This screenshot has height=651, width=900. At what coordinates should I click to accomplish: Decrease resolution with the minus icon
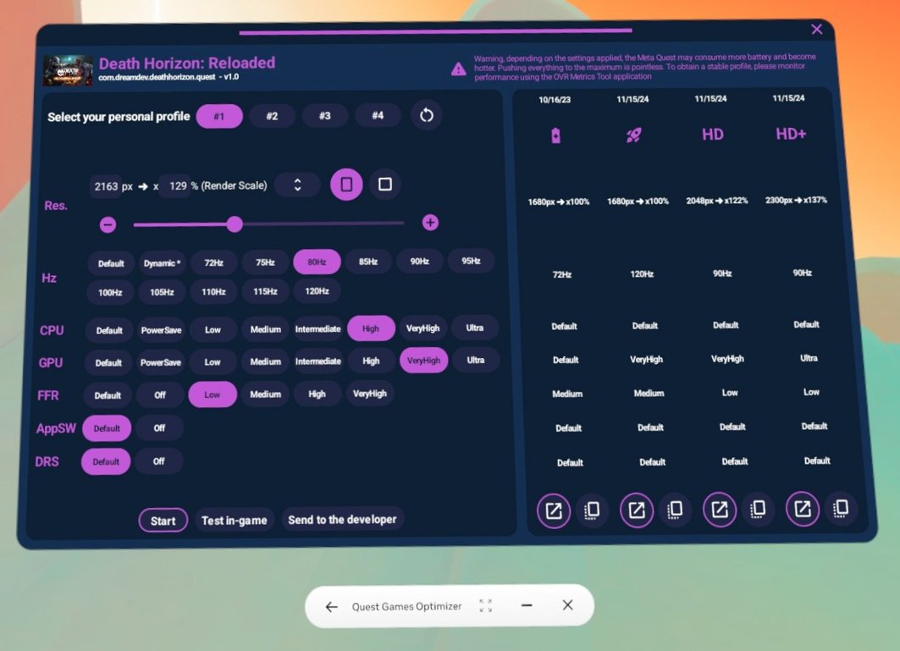point(108,224)
